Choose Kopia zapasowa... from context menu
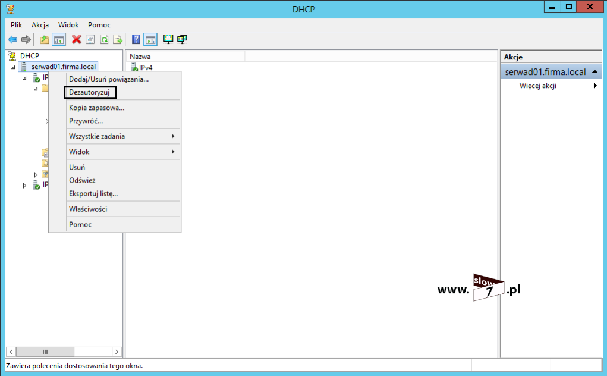The height and width of the screenshot is (376, 607). click(96, 108)
